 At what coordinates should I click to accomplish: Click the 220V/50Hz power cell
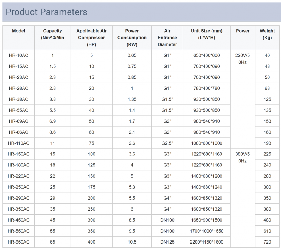[x=242, y=59]
